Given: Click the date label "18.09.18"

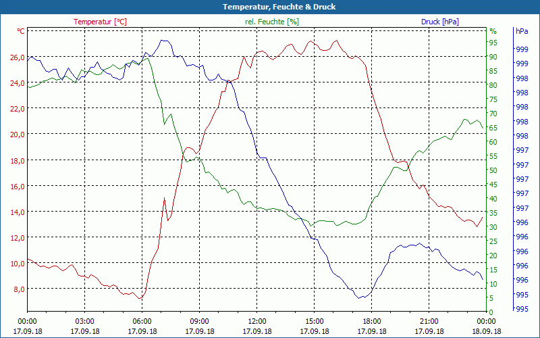Looking at the screenshot, I should coord(486,331).
